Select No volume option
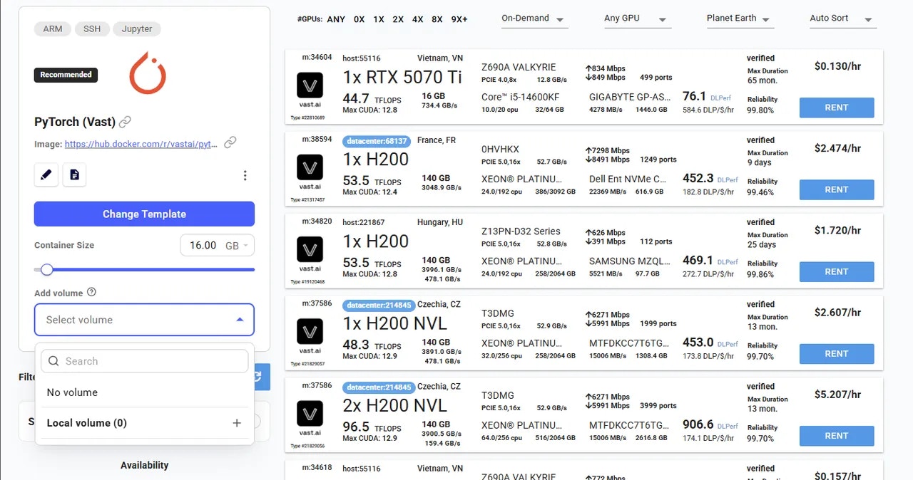Viewport: 913px width, 480px height. coord(144,392)
